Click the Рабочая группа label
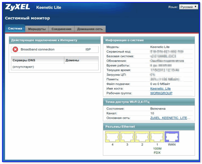The height and width of the screenshot is (164, 202). tap(119, 93)
